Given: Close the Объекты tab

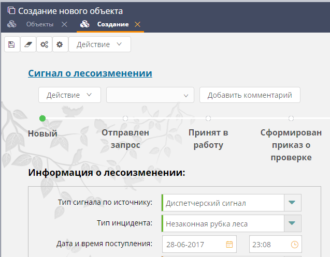Looking at the screenshot, I should [x=64, y=24].
